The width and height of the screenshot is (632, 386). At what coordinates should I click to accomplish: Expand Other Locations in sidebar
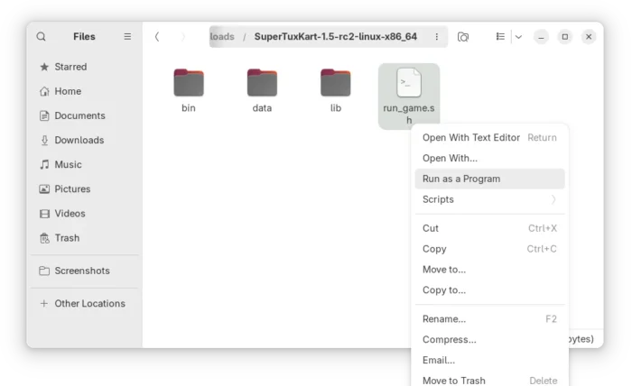point(88,304)
